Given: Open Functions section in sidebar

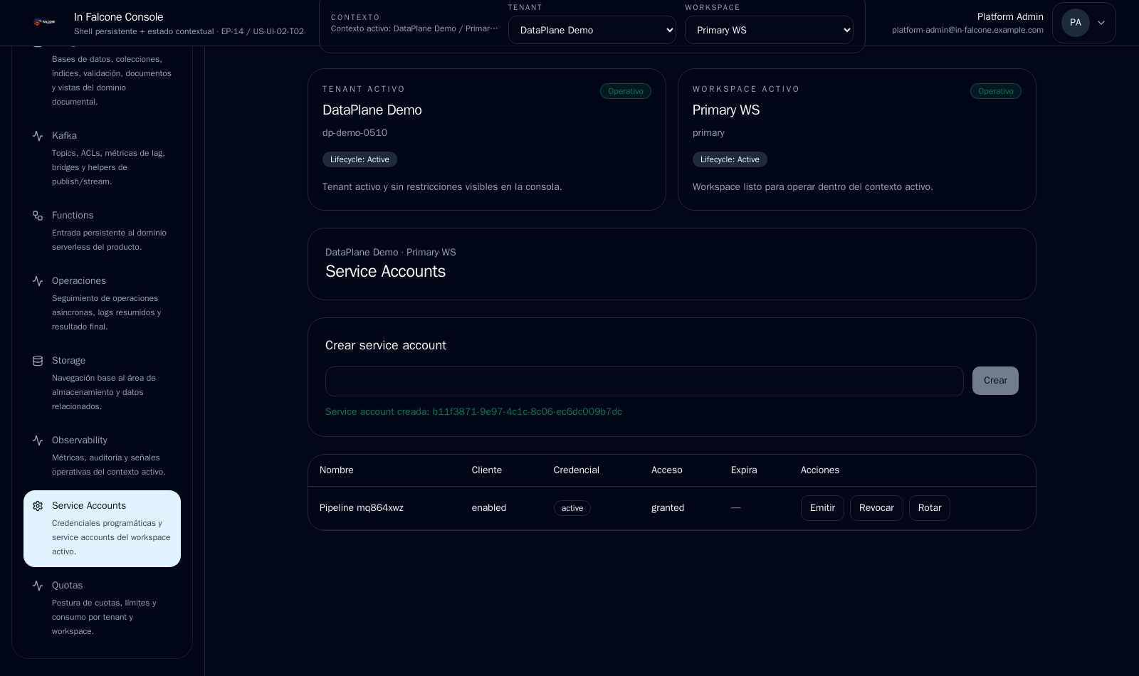Looking at the screenshot, I should pos(102,231).
